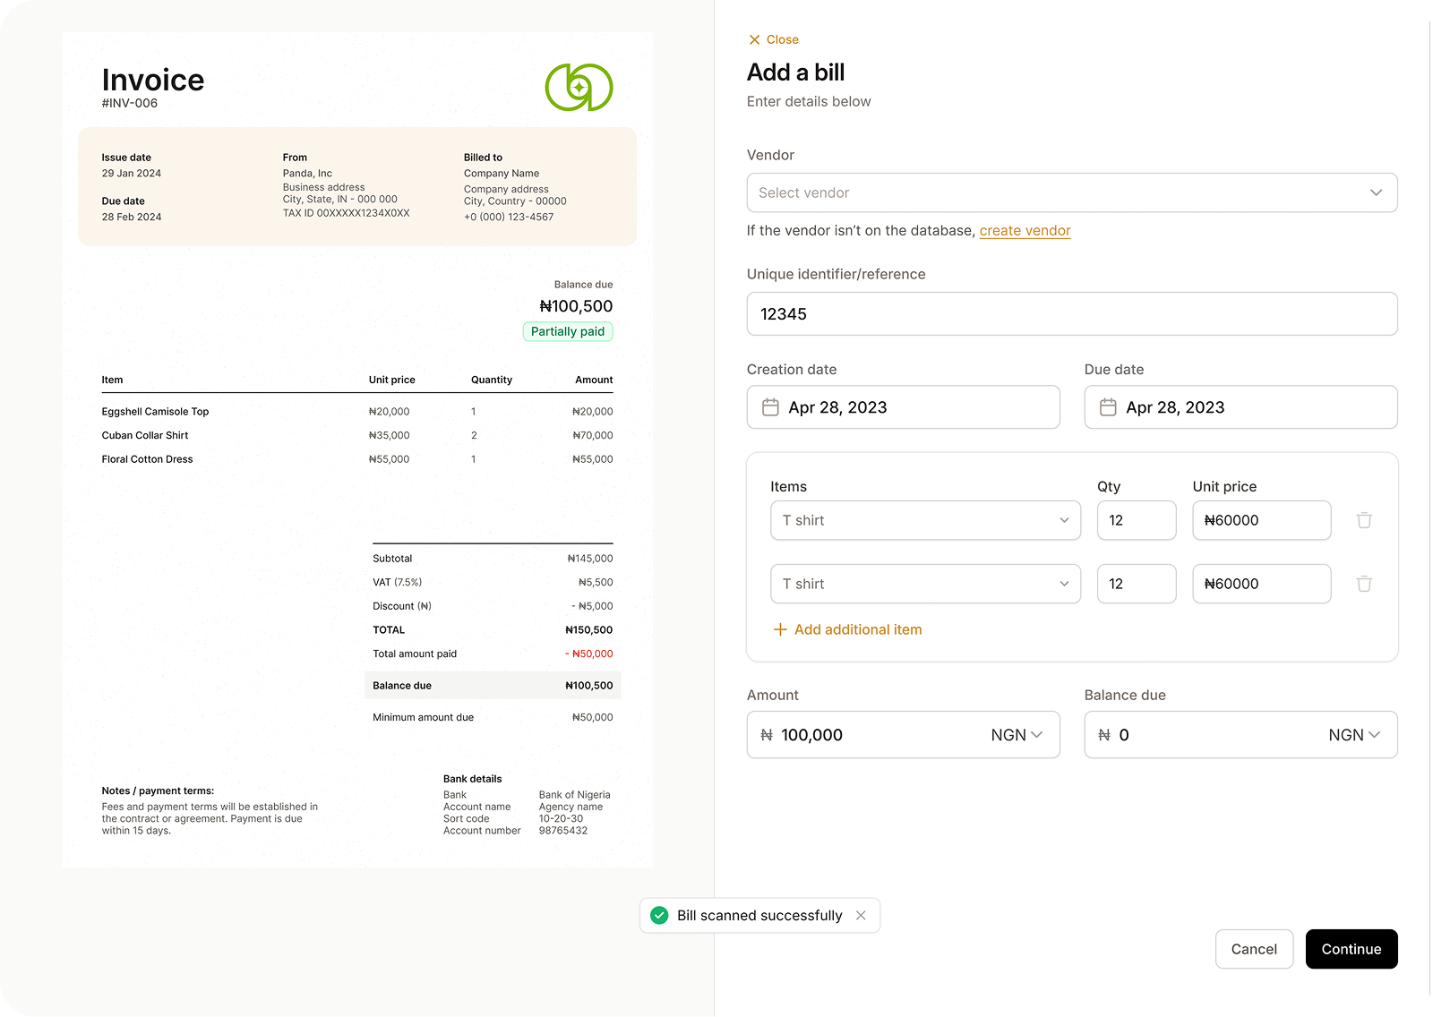1433x1017 pixels.
Task: Follow the create vendor link
Action: 1025,231
